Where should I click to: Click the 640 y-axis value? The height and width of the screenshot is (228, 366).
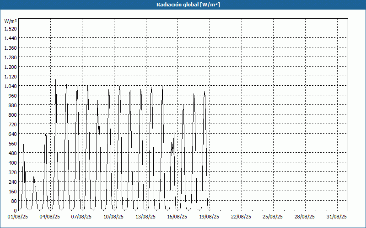tap(13, 134)
